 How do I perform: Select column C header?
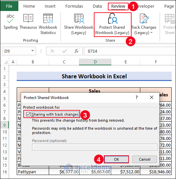64,62
